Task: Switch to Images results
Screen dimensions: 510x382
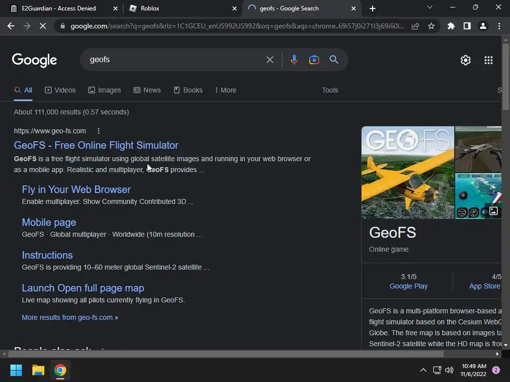Action: coord(105,91)
